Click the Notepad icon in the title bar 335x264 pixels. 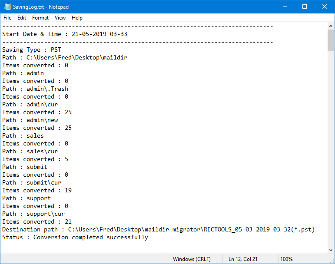7,7
